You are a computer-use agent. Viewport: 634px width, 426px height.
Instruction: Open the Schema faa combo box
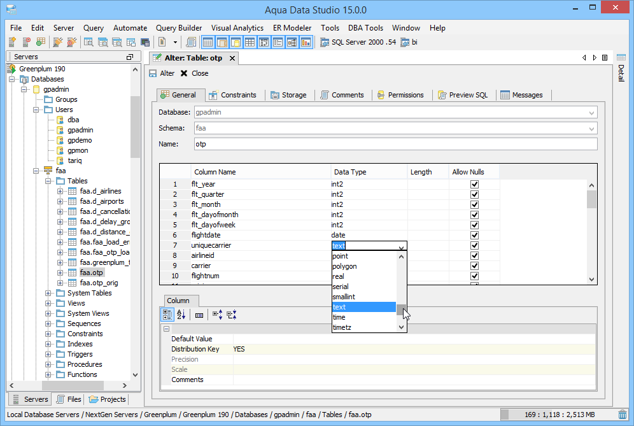[x=395, y=128]
